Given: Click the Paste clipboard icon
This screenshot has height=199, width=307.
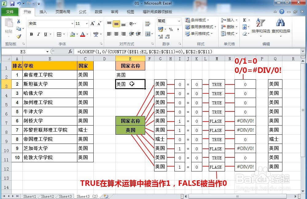Looking at the screenshot, I should [x=9, y=23].
